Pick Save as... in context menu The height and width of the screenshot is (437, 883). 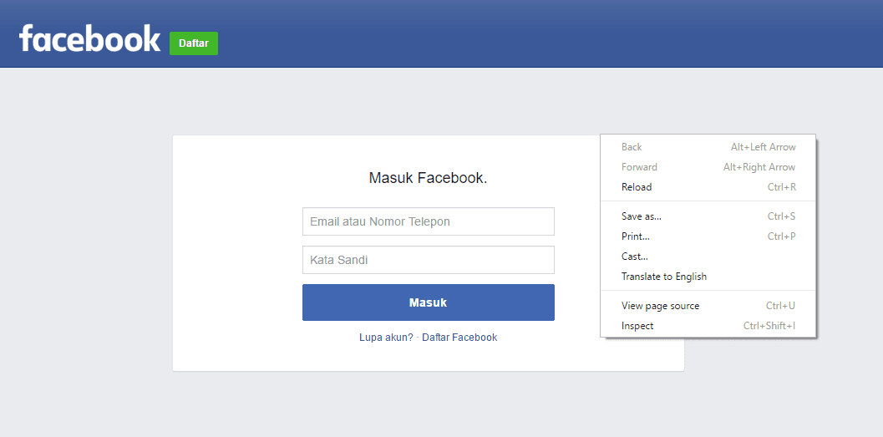coord(641,216)
